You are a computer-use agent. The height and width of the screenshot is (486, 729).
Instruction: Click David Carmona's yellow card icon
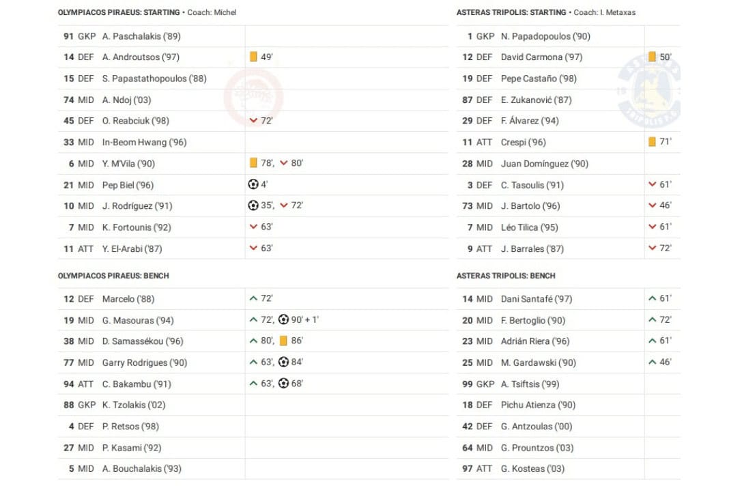(x=652, y=57)
